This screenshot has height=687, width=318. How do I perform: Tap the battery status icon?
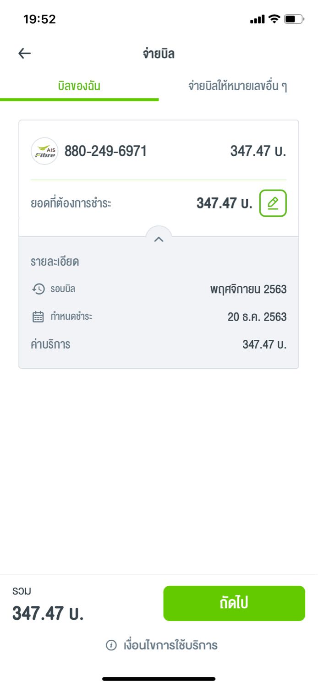click(x=294, y=19)
